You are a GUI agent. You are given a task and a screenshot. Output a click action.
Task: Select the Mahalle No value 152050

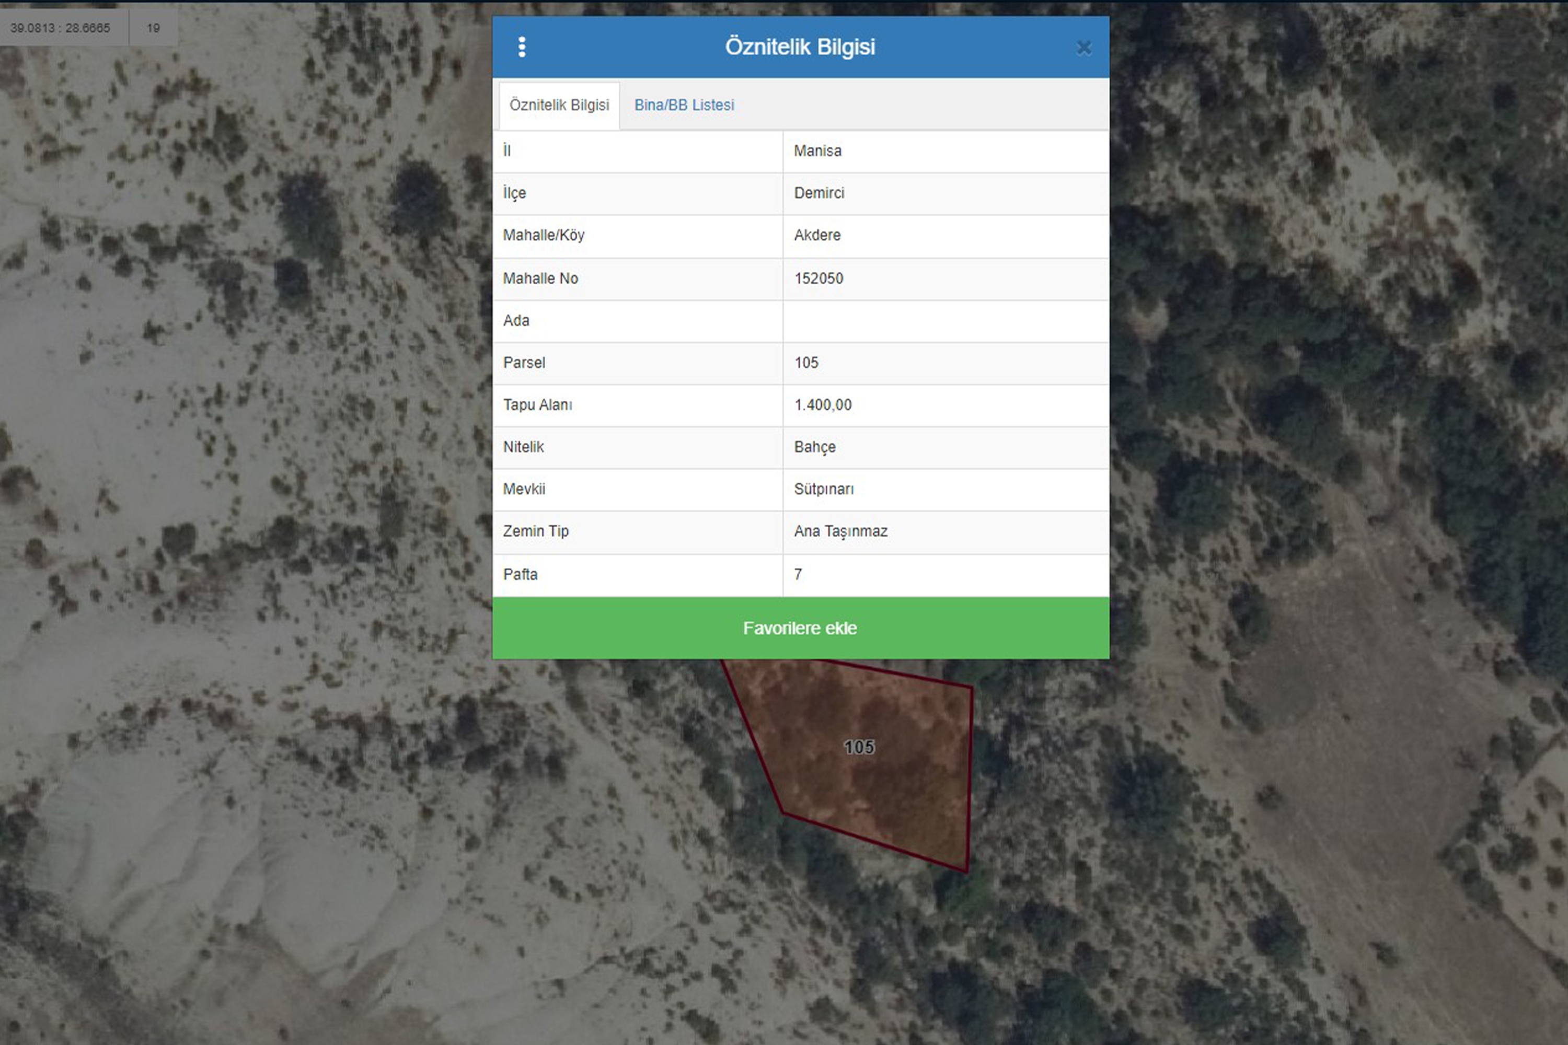pos(818,278)
